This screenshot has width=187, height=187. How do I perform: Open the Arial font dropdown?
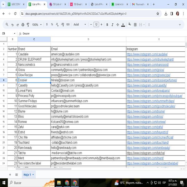click(x=80, y=25)
